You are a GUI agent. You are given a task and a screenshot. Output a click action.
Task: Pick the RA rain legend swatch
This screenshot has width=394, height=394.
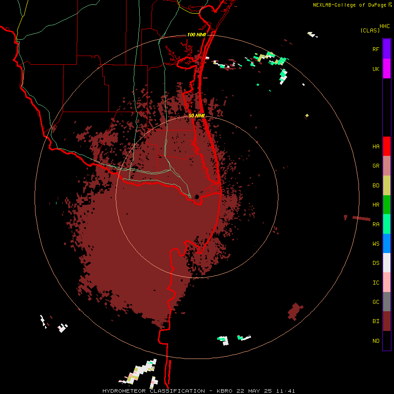(x=387, y=224)
